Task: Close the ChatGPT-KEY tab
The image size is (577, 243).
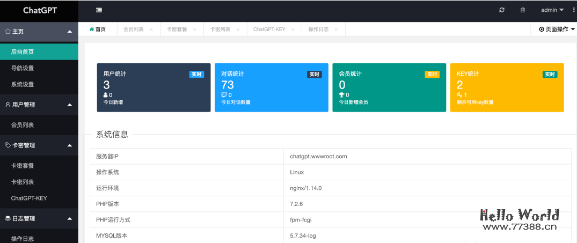Action: tap(293, 30)
